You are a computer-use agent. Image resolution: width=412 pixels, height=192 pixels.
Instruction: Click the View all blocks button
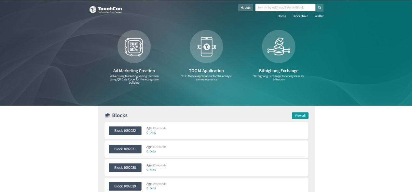tap(300, 115)
